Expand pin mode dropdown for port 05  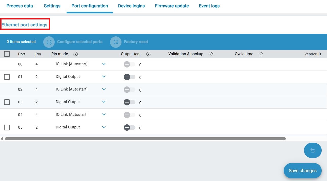tap(104, 127)
